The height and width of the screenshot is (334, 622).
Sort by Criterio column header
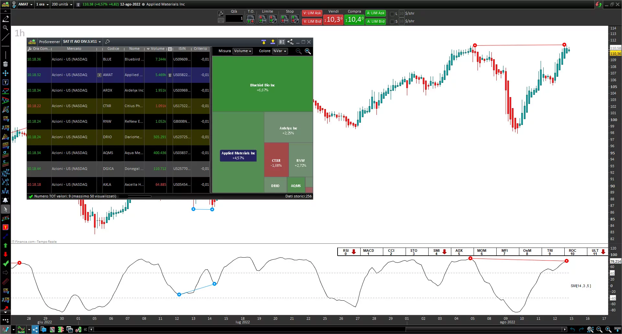click(x=200, y=49)
